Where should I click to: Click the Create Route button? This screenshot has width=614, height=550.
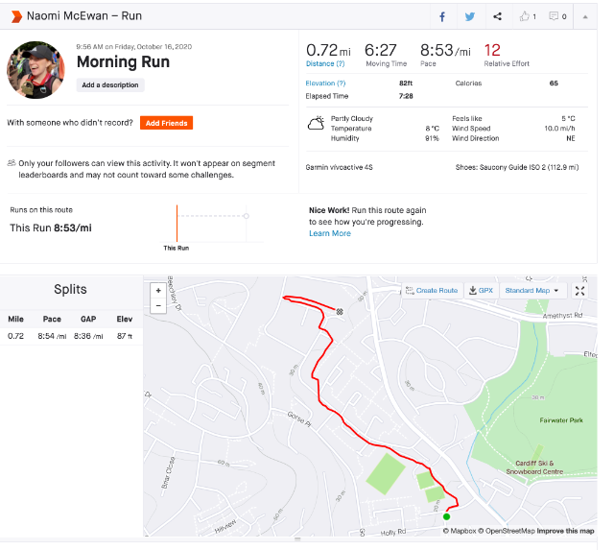432,291
